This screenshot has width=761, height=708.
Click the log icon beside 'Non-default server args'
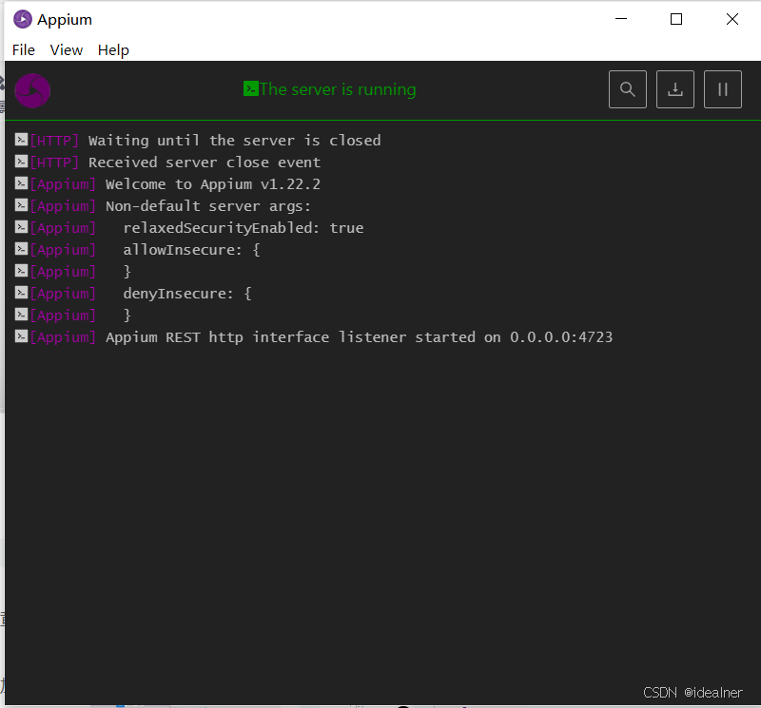(21, 205)
